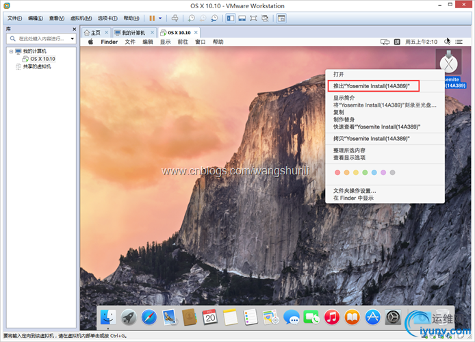The image size is (475, 342).
Task: Click the display mirroring icon in Mac menu bar
Action: click(x=385, y=42)
